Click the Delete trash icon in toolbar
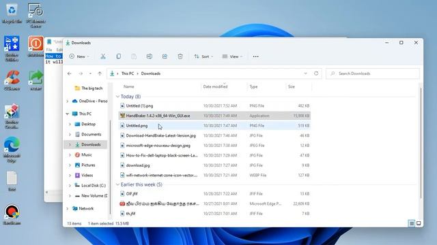The height and width of the screenshot is (245, 437). [180, 56]
